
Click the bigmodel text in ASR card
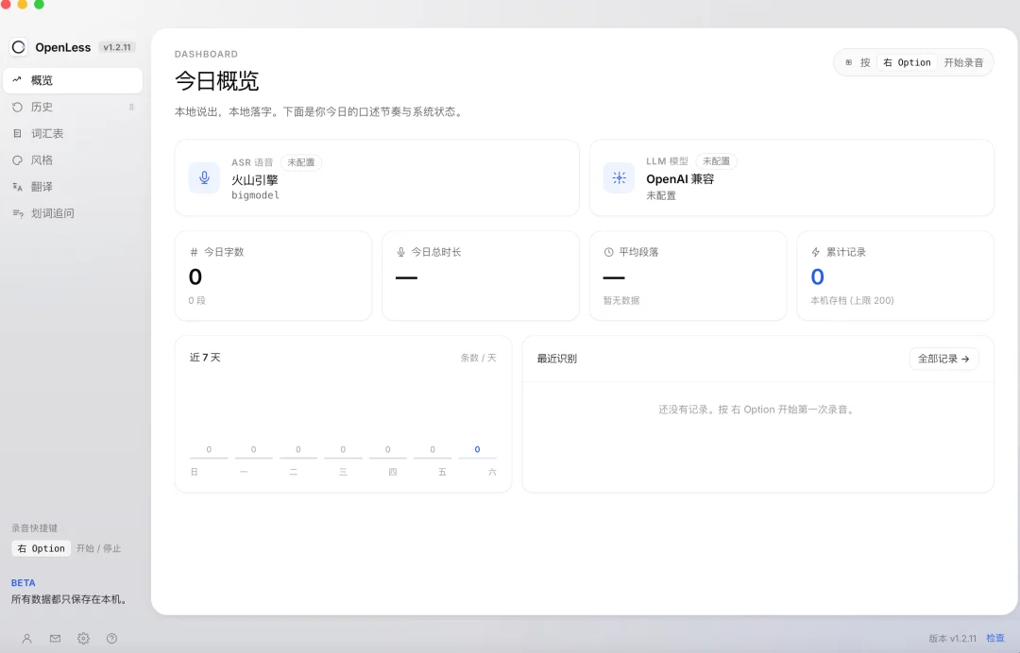(x=256, y=195)
